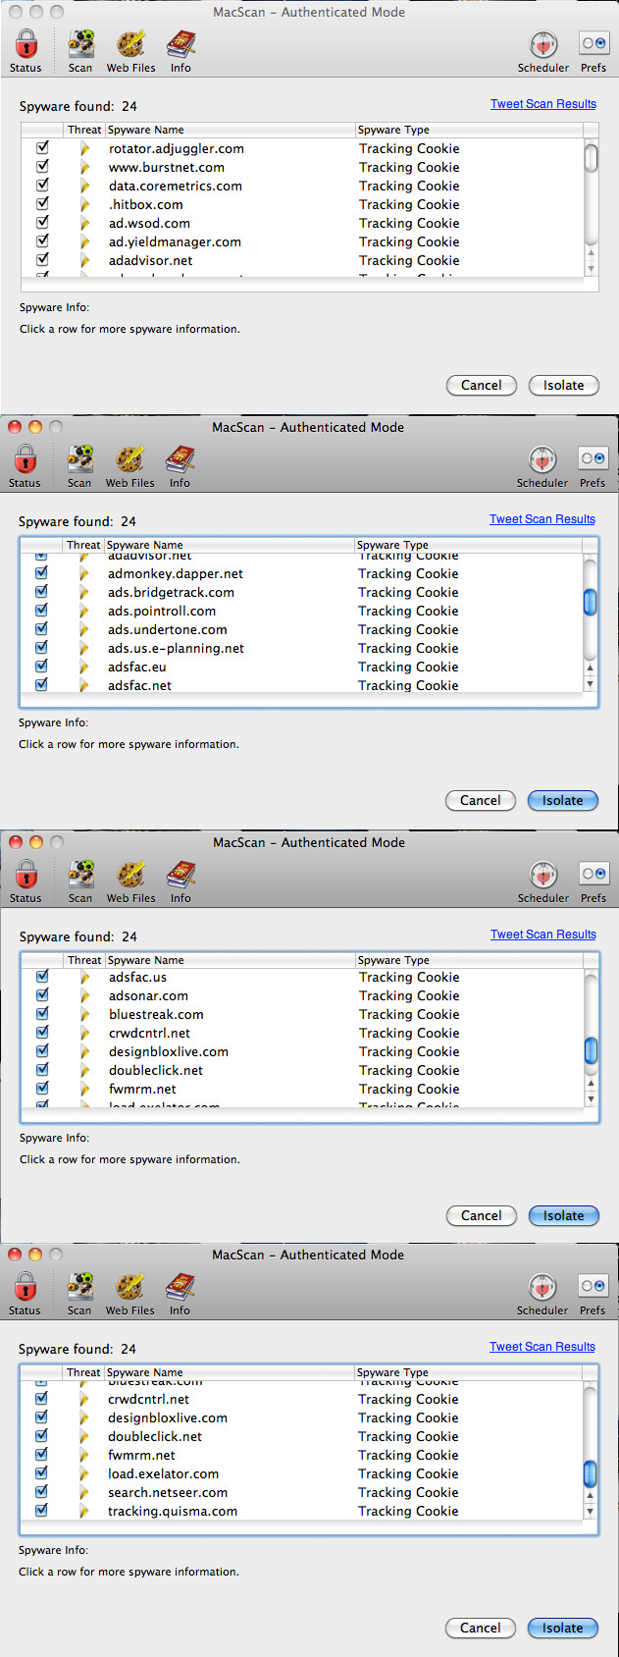619x1657 pixels.
Task: Uncheck the ad.yieldmanager.com checkbox
Action: [42, 241]
